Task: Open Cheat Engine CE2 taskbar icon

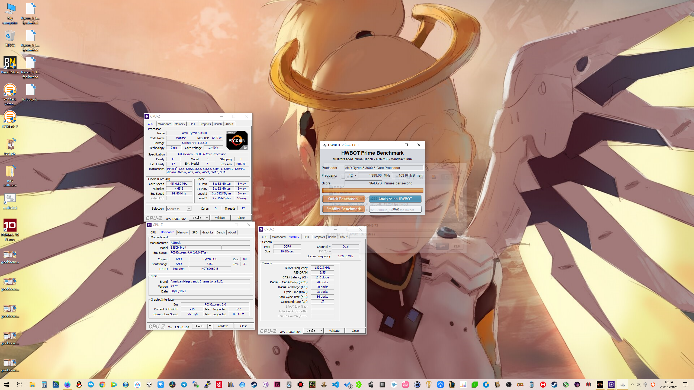Action: click(x=520, y=385)
